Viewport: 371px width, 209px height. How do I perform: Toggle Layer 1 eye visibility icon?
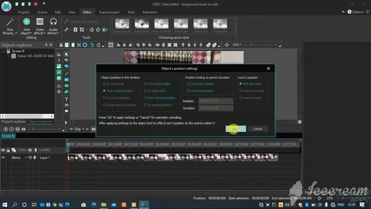(3, 157)
